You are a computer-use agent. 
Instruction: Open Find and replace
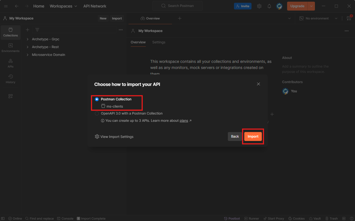pyautogui.click(x=39, y=218)
